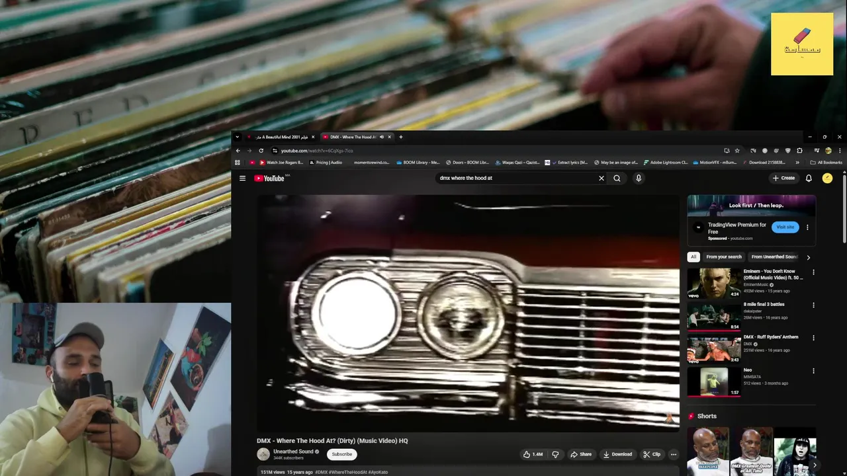Open DMX Greatest Quote of All Time short
The height and width of the screenshot is (476, 847).
coord(751,452)
